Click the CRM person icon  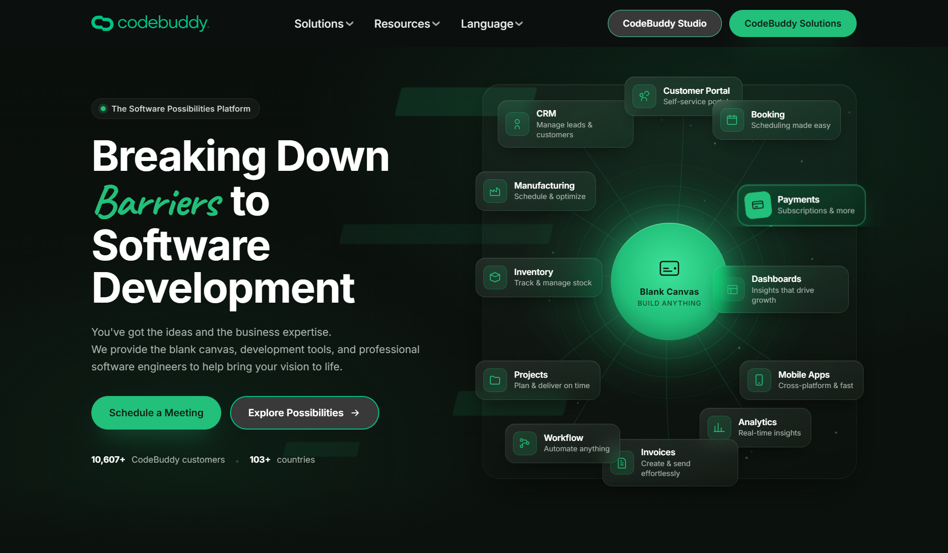pos(517,124)
